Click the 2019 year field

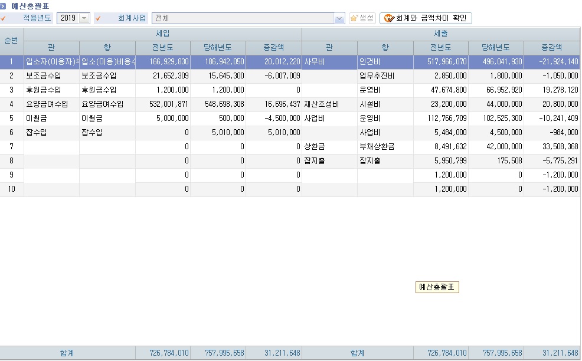click(68, 18)
